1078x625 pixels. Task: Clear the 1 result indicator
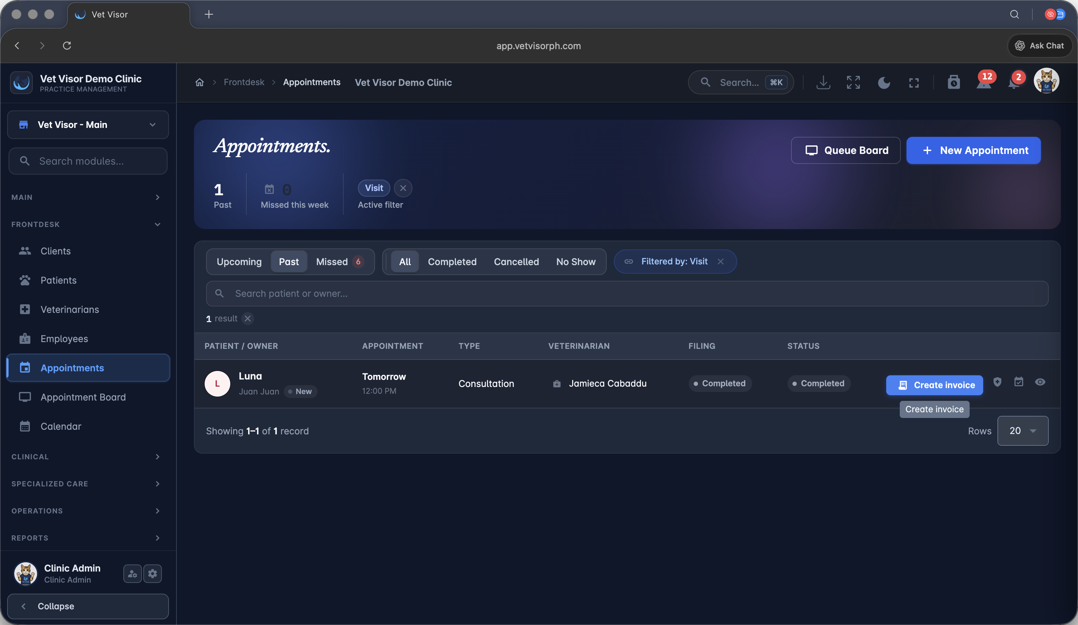point(248,319)
